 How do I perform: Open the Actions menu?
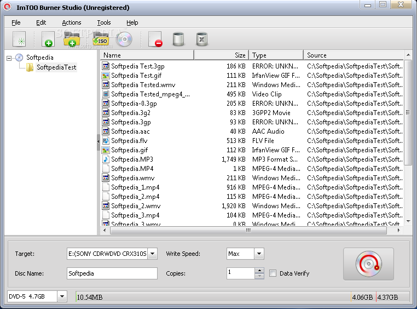pos(72,22)
